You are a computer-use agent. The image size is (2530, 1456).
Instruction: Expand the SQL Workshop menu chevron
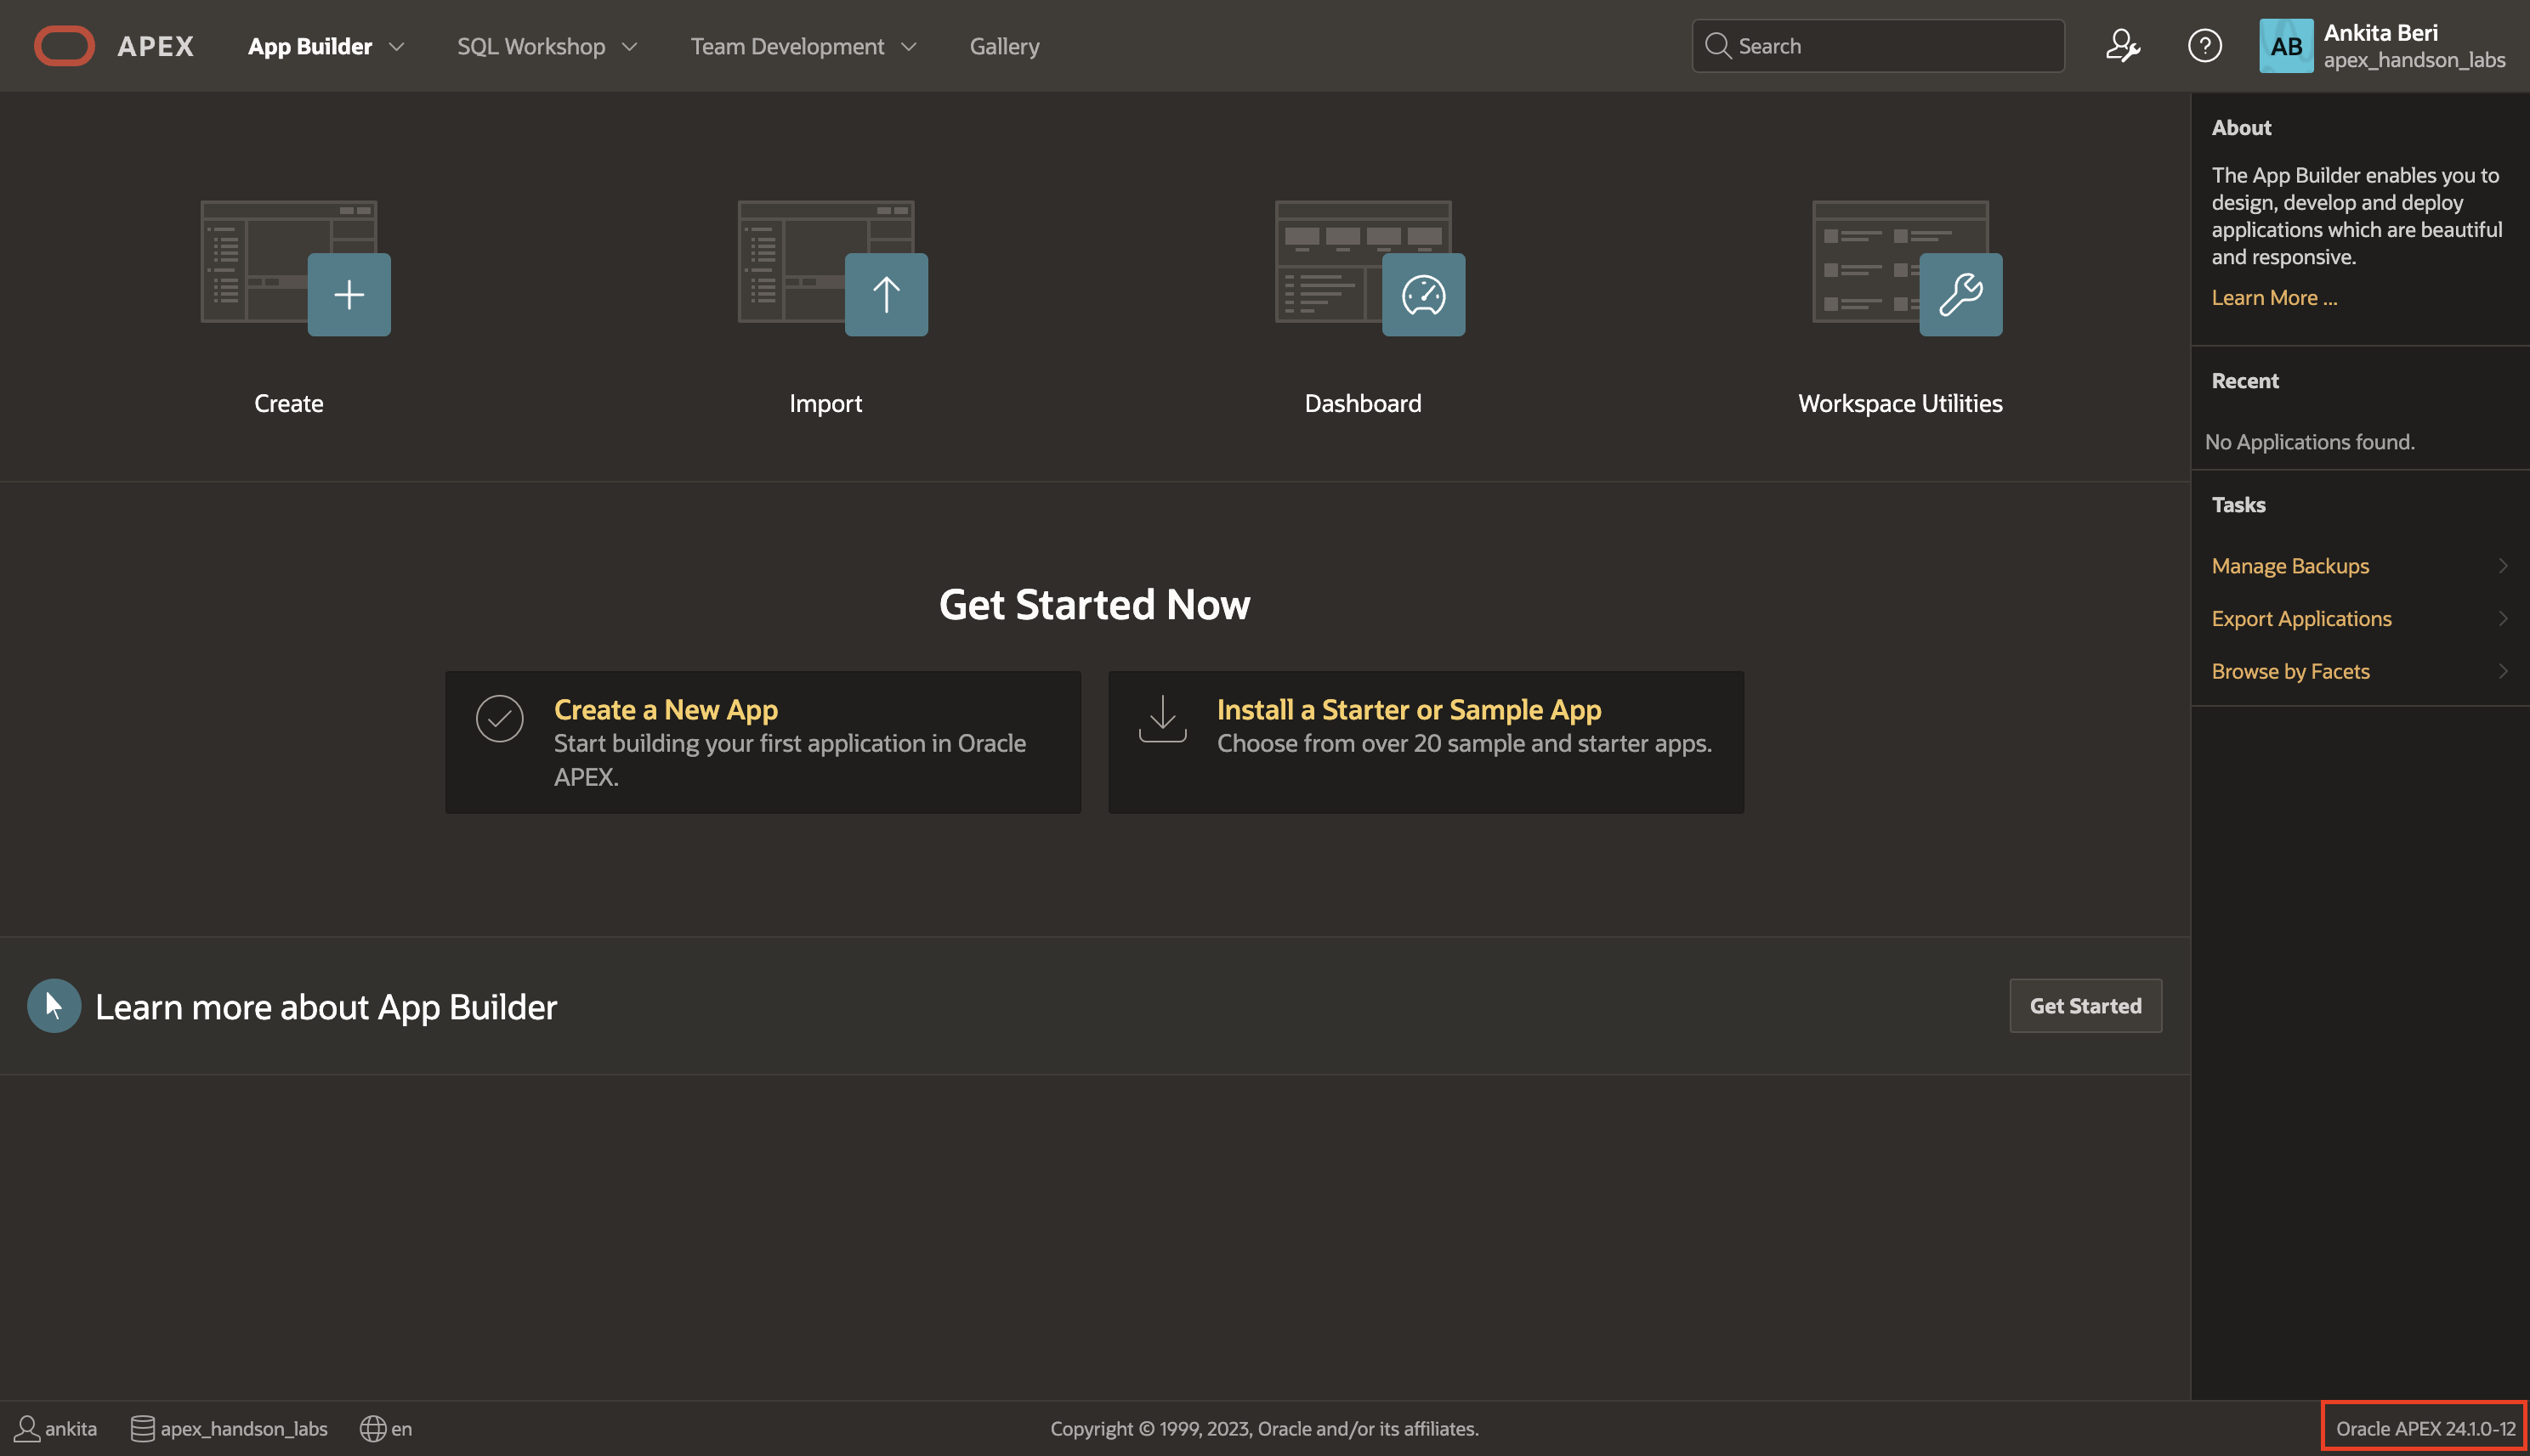point(629,47)
